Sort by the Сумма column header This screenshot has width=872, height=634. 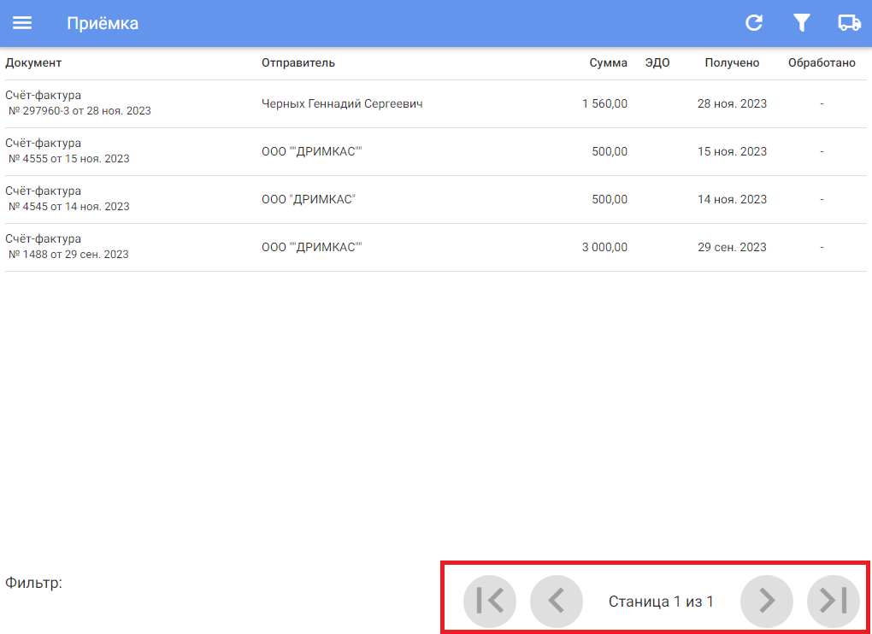pos(609,62)
